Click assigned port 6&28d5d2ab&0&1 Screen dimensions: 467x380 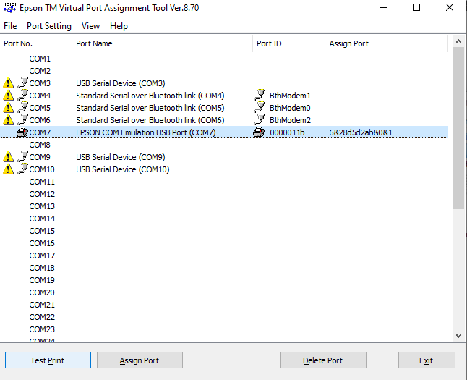pos(361,132)
